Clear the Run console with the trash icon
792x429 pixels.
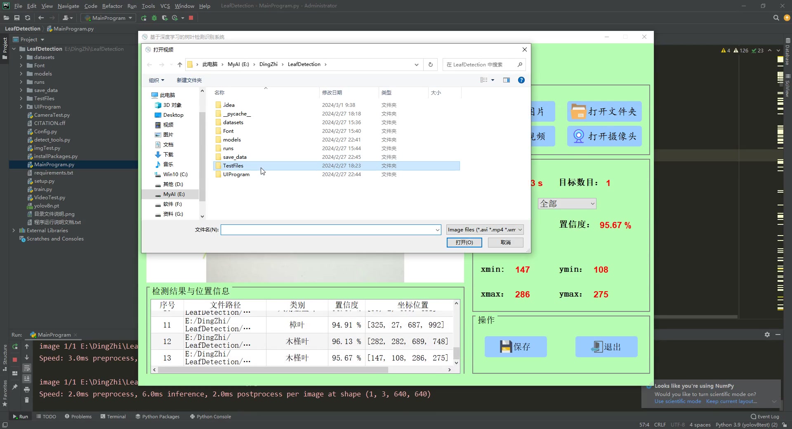pyautogui.click(x=27, y=399)
